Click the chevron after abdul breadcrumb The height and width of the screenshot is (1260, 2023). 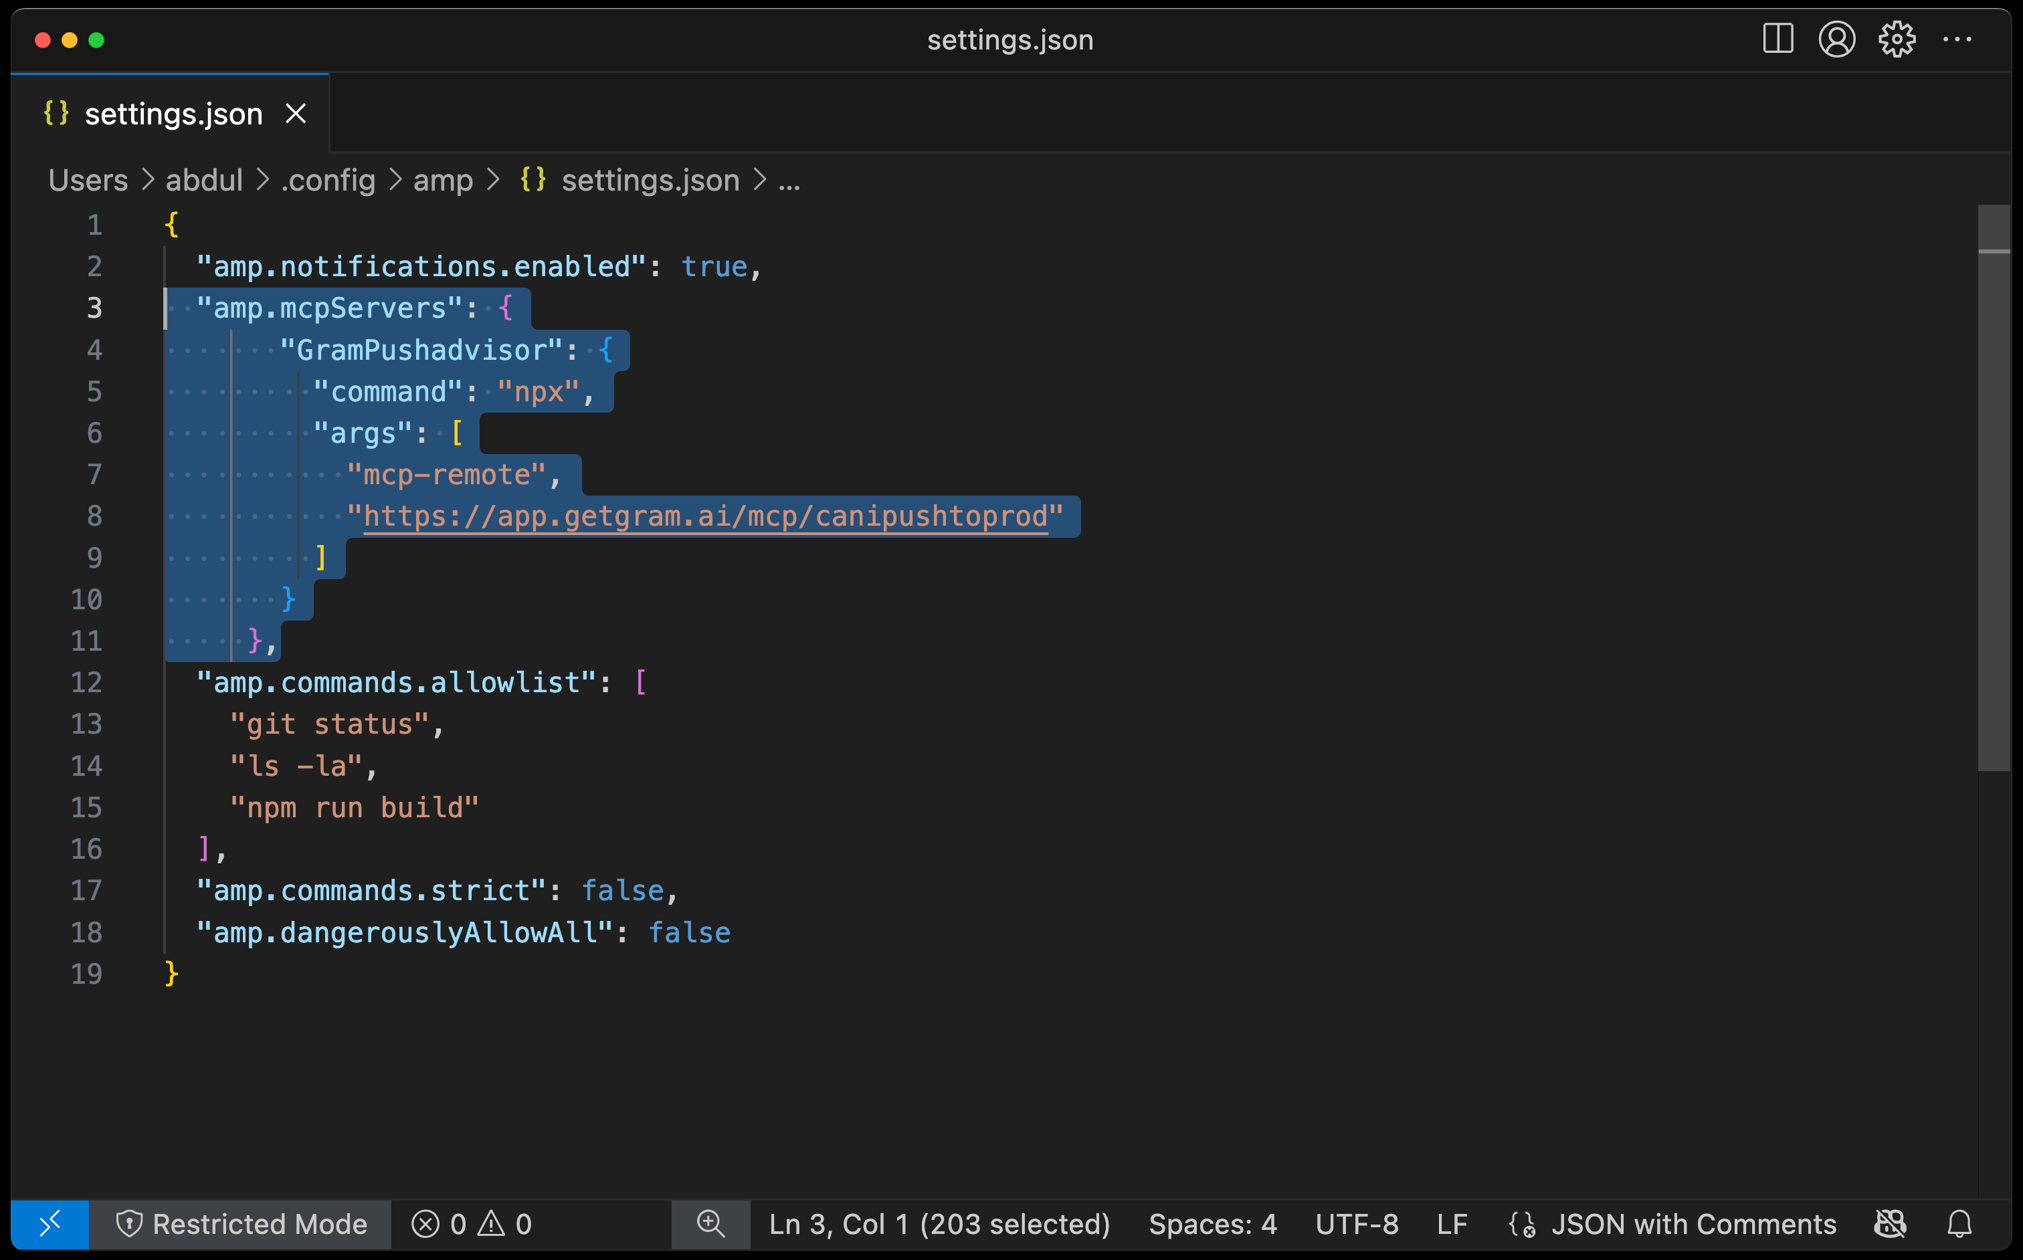point(262,180)
